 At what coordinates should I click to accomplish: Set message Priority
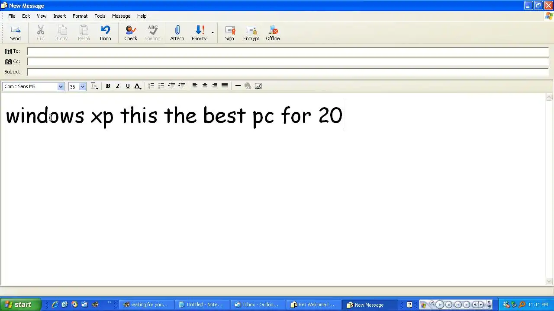199,33
